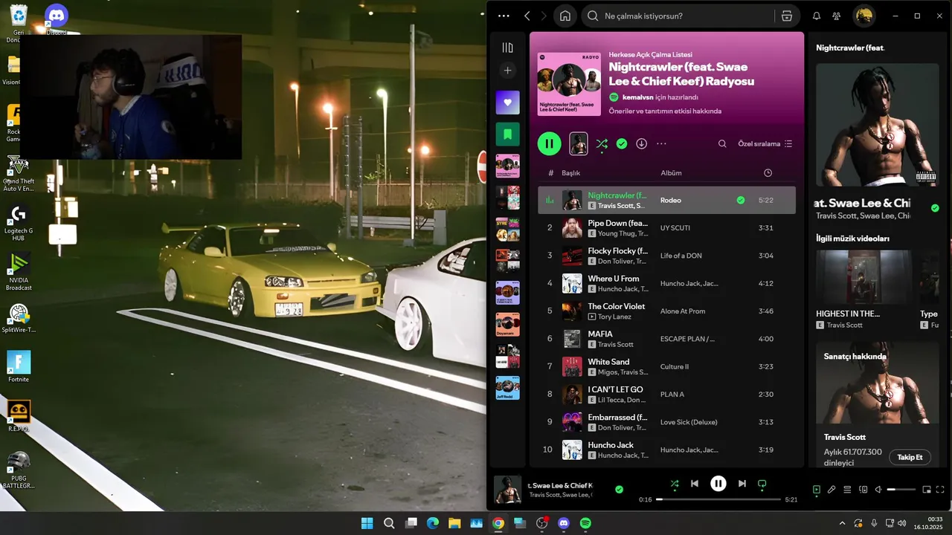The width and height of the screenshot is (952, 535).
Task: Sort by duration clock icon header
Action: [x=768, y=173]
